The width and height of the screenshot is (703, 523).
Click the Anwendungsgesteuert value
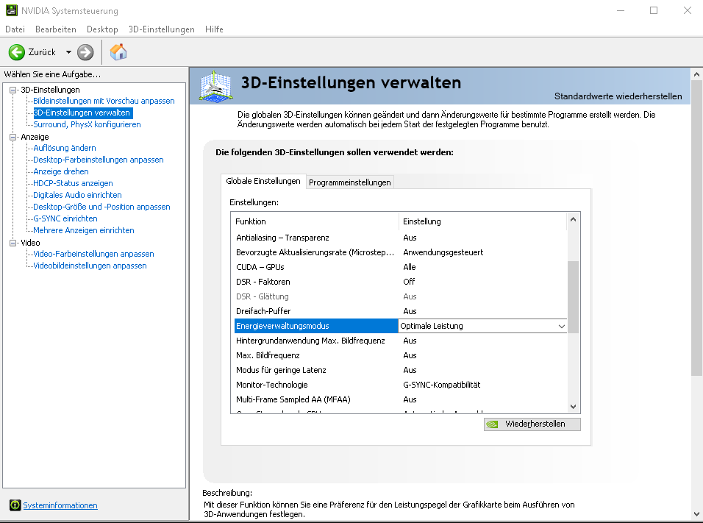click(x=443, y=252)
